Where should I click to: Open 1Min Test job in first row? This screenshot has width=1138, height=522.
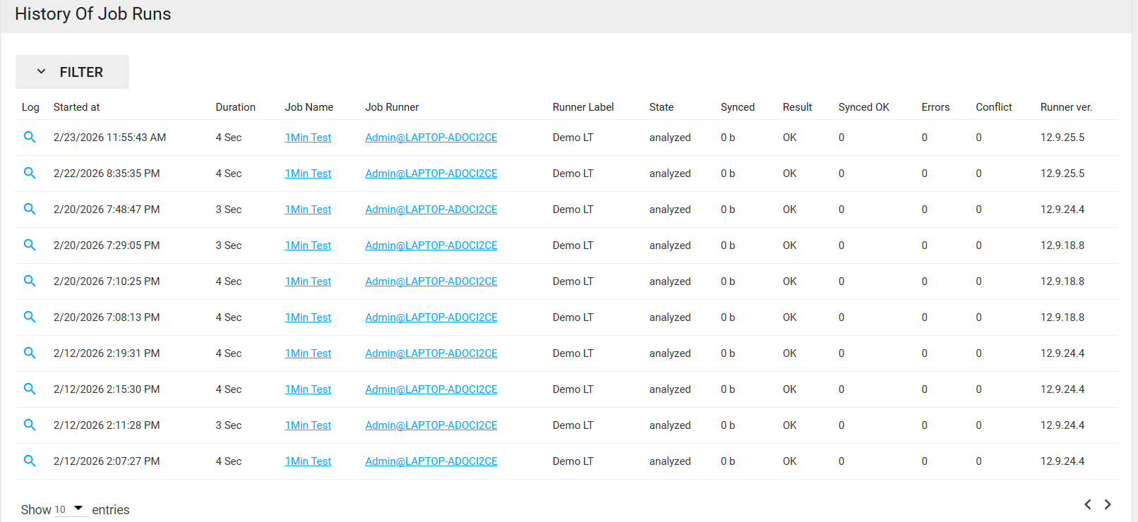click(308, 138)
